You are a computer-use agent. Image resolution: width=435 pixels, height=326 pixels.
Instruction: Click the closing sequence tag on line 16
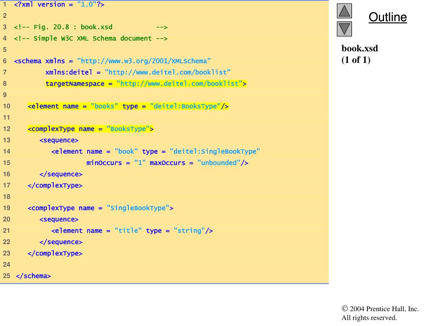point(61,174)
